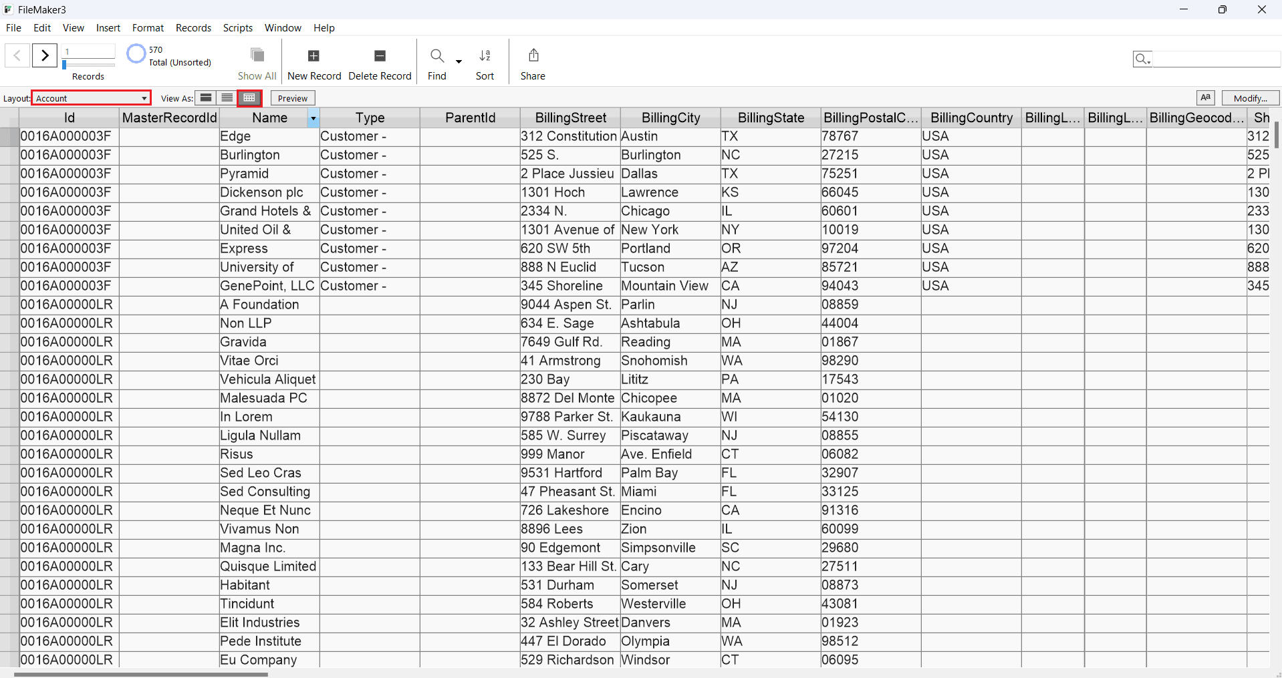Open the Find options dropdown arrow
The width and height of the screenshot is (1282, 678).
pyautogui.click(x=459, y=61)
